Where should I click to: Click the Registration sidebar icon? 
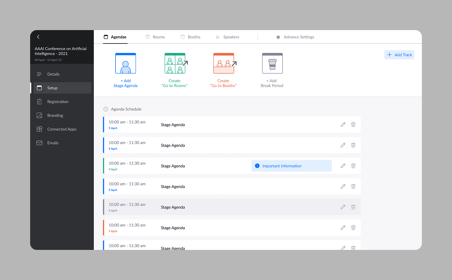tap(39, 101)
